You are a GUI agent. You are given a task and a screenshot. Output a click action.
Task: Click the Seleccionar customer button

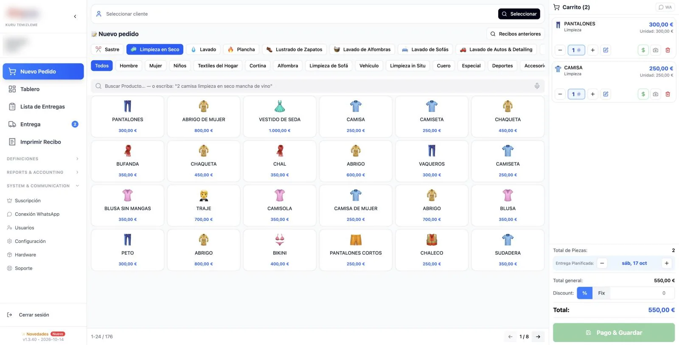[x=519, y=14]
